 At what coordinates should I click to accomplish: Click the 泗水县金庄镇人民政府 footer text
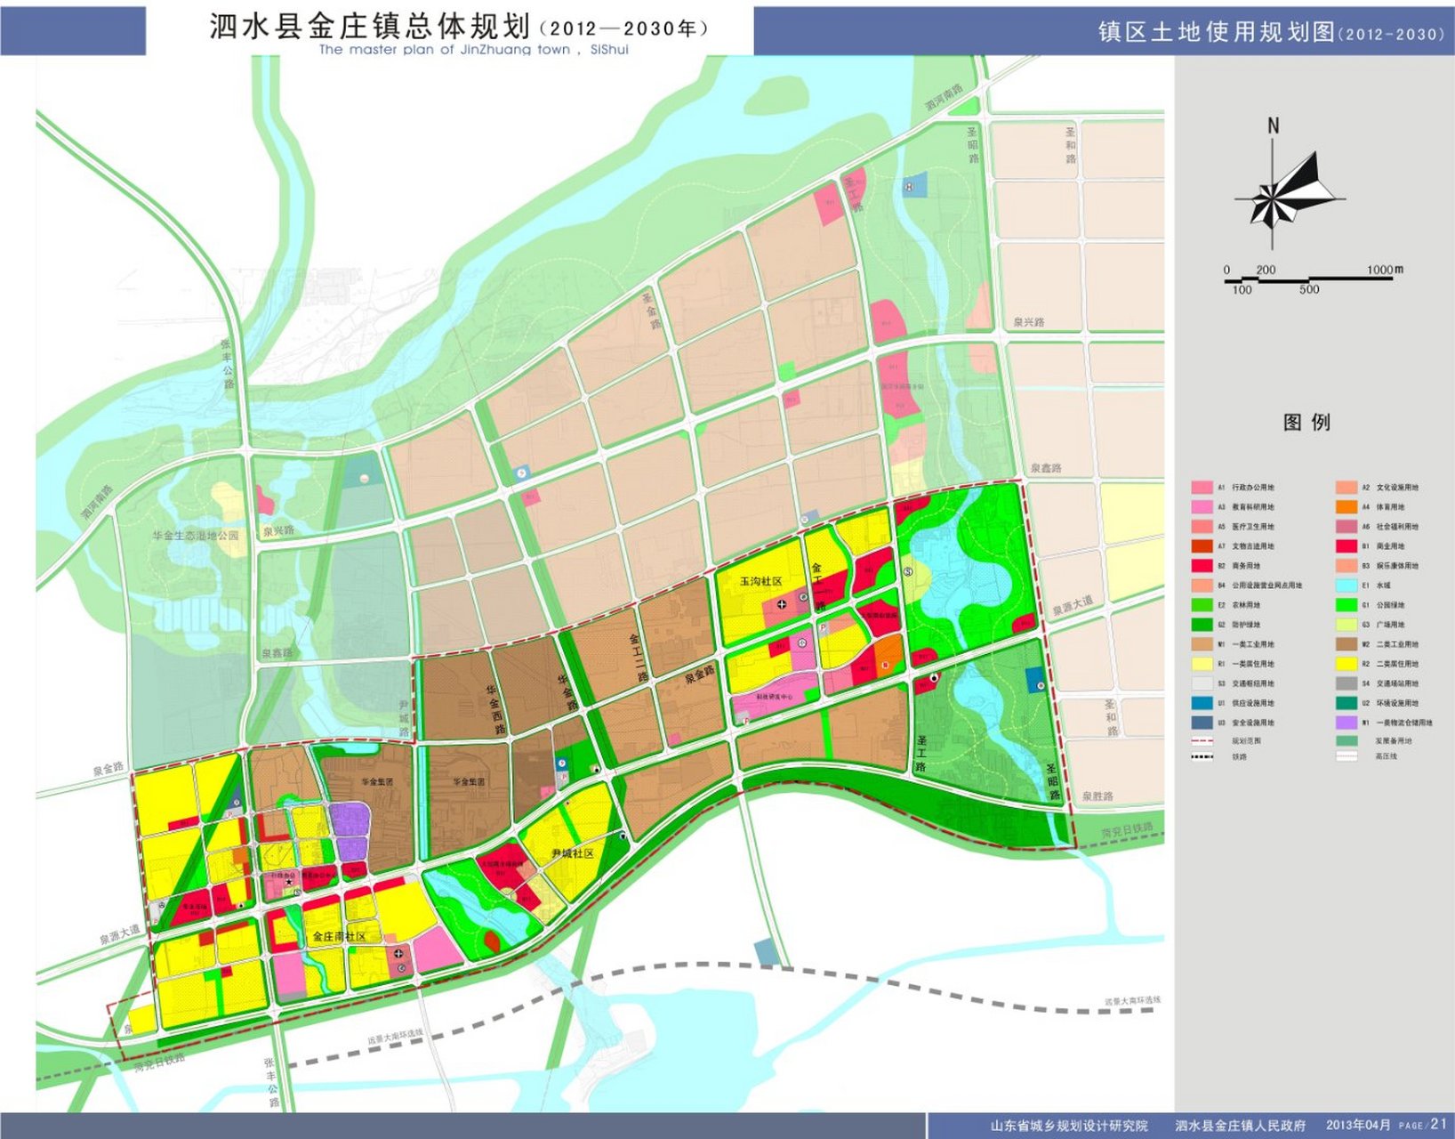pos(1241,1126)
